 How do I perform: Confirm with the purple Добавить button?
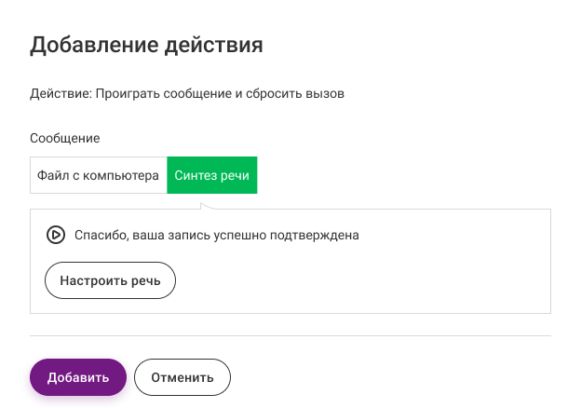78,377
